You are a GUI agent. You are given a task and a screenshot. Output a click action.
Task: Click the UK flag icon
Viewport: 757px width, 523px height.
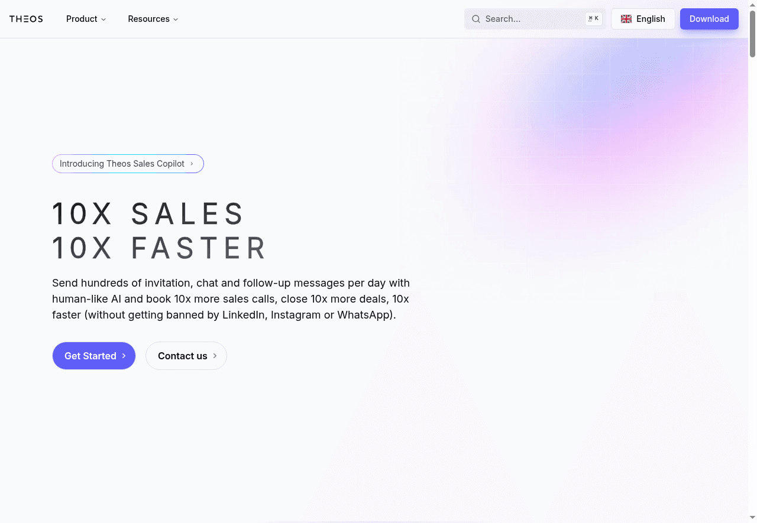(x=626, y=18)
